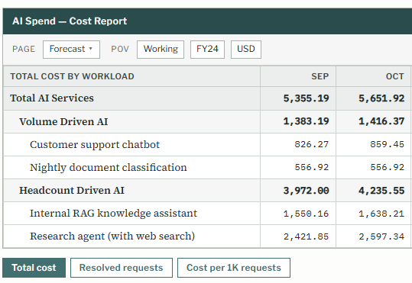Click the PAGE label

[x=24, y=49]
